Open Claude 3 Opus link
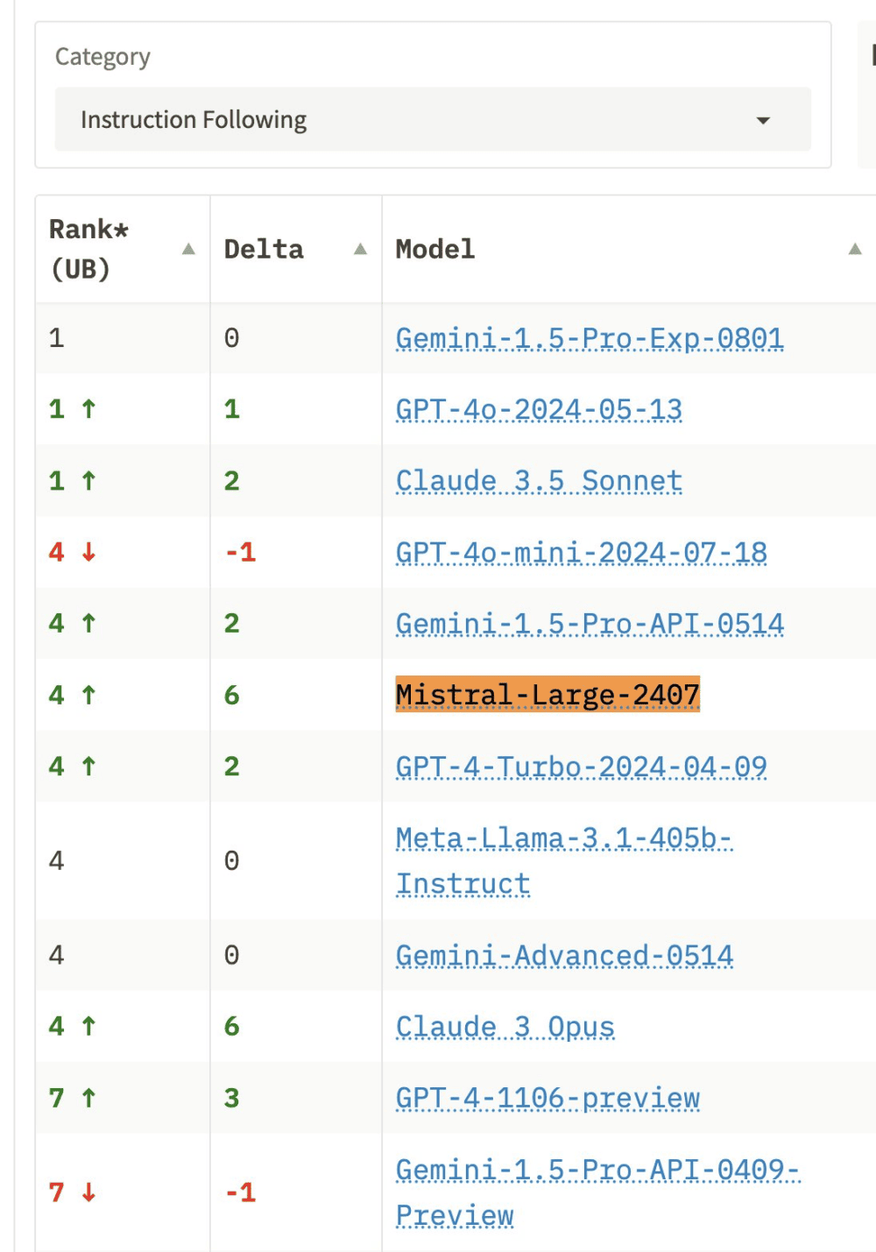This screenshot has width=876, height=1252. click(x=505, y=1026)
